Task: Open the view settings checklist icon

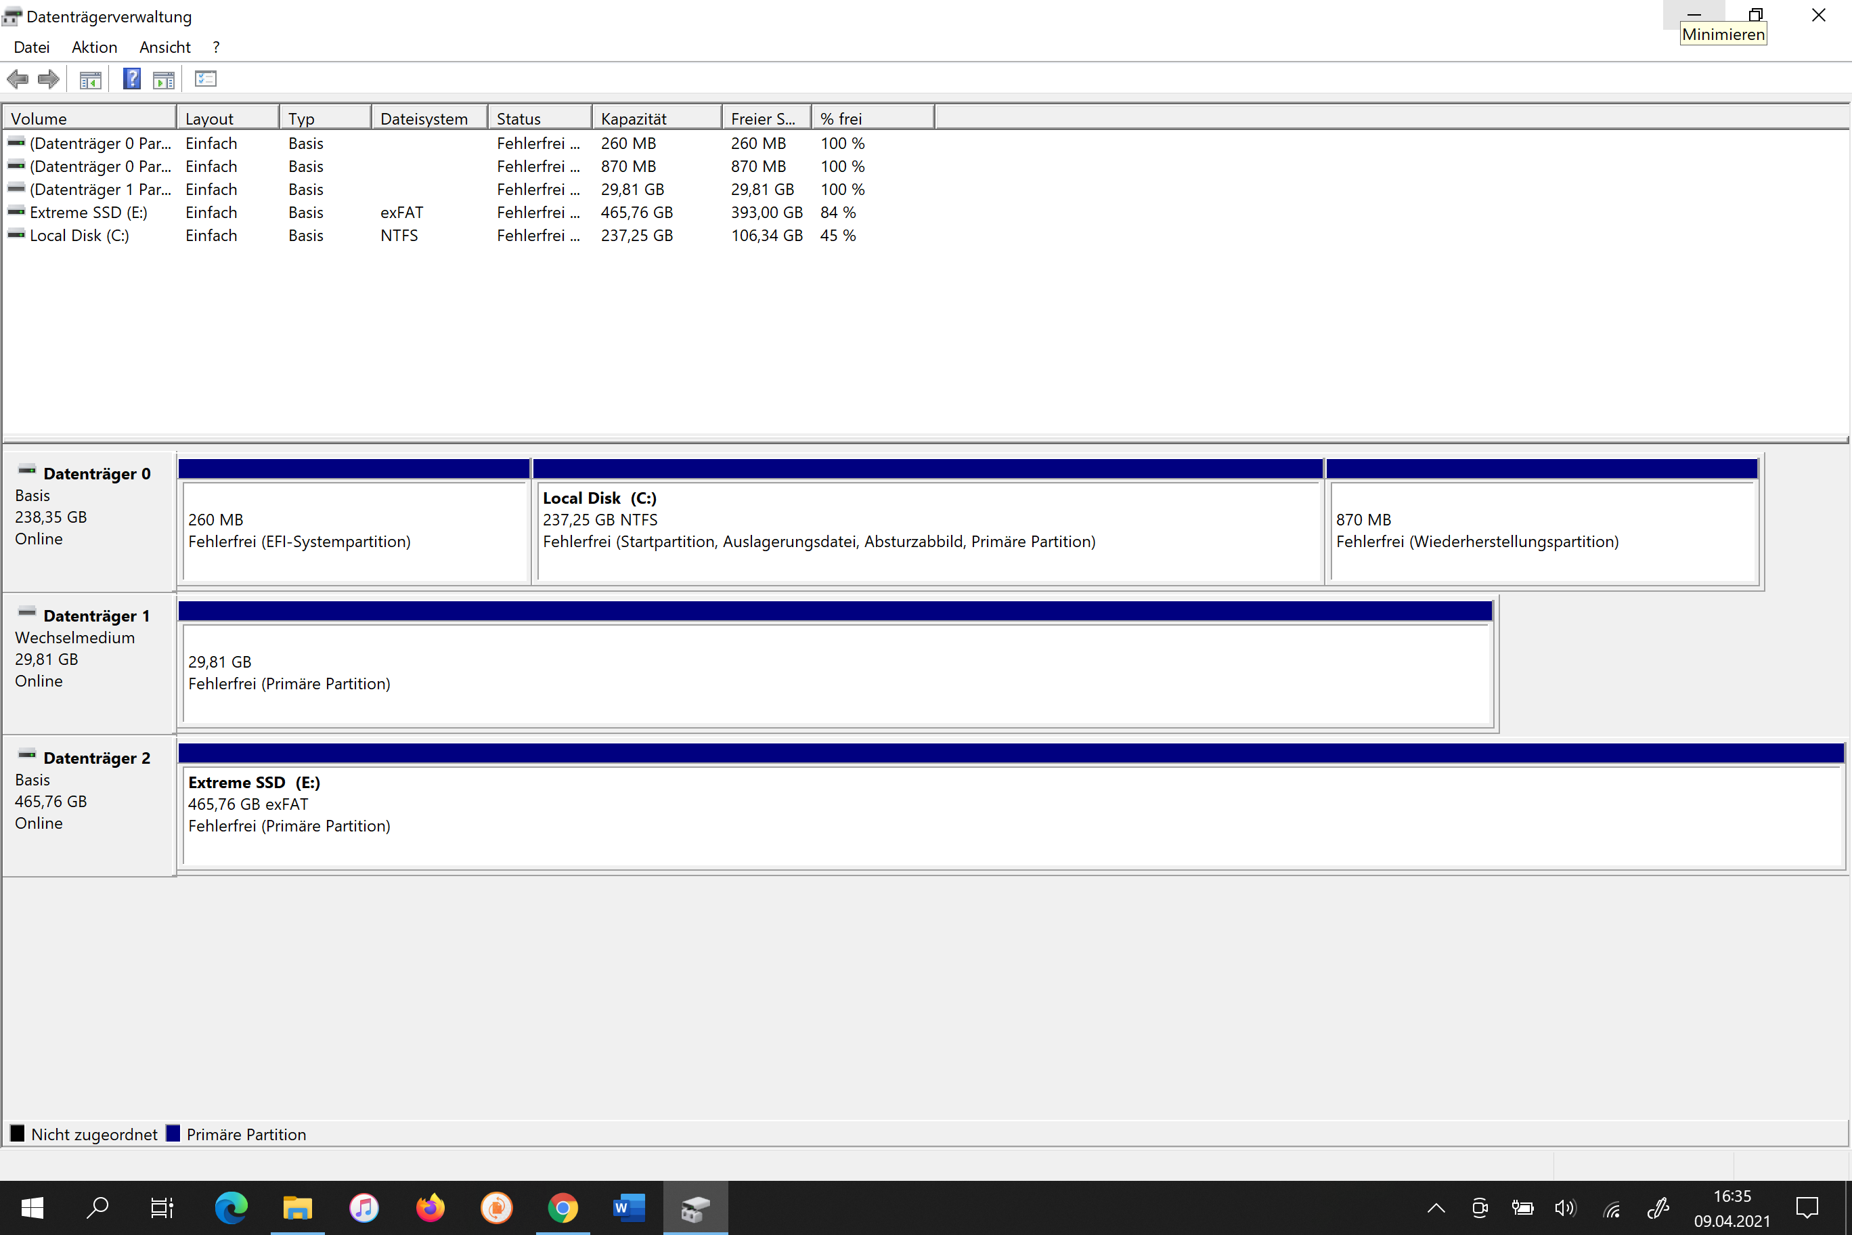Action: (x=206, y=79)
